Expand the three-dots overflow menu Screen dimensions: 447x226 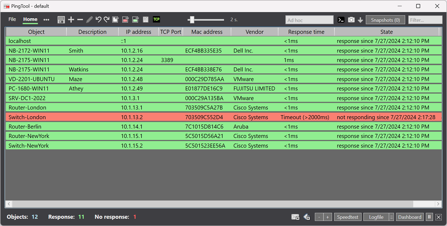coord(46,20)
